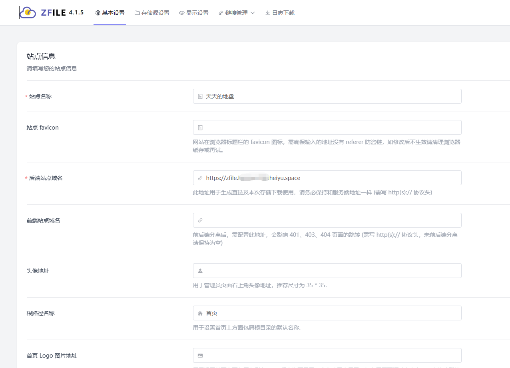Click picture icon in 首页 Logo 图片地址 field
This screenshot has width=510, height=368.
tap(200, 356)
